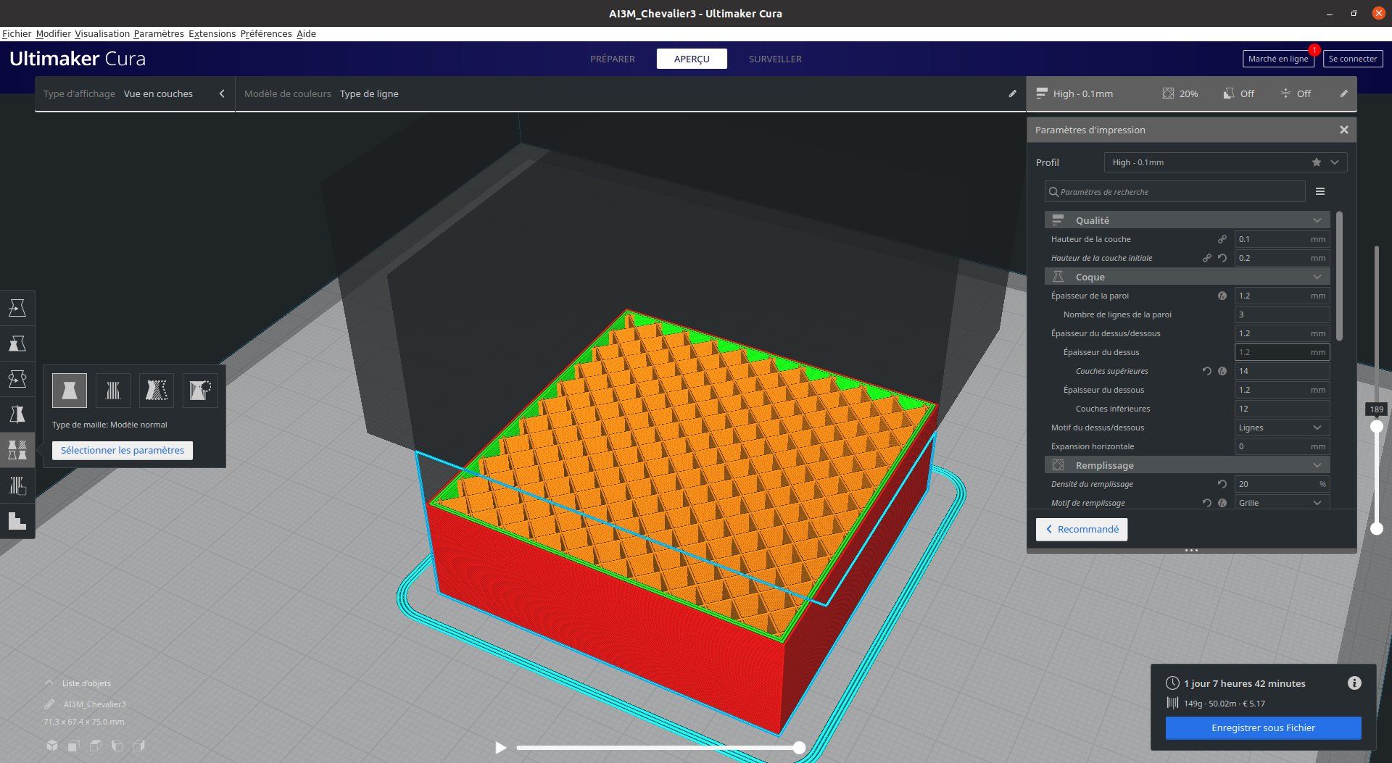The width and height of the screenshot is (1392, 763).
Task: Toggle link icon for Hauteur de la couche initiale
Action: [x=1207, y=258]
